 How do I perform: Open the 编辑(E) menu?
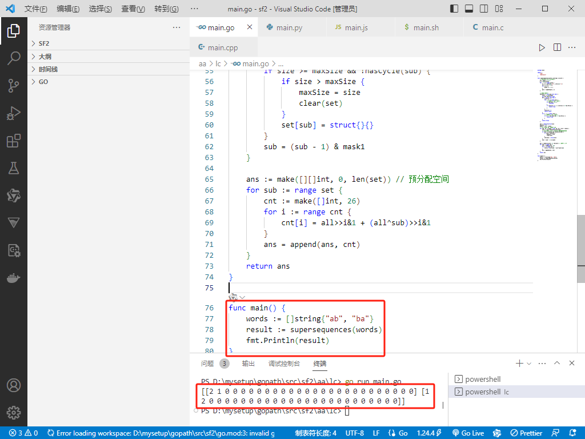[x=68, y=9]
